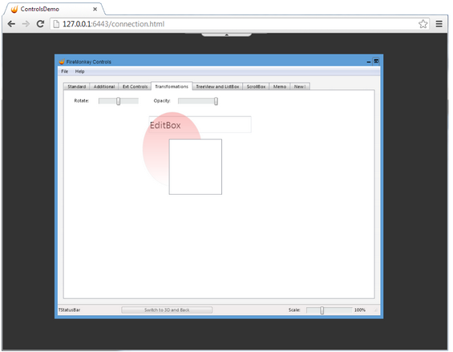Image resolution: width=453 pixels, height=352 pixels.
Task: Switch to the ScrollBox tab
Action: pyautogui.click(x=256, y=87)
